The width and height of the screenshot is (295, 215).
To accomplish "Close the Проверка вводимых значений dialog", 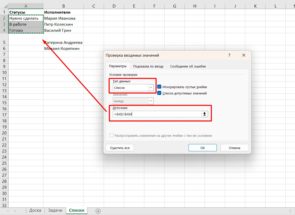I will click(244, 55).
